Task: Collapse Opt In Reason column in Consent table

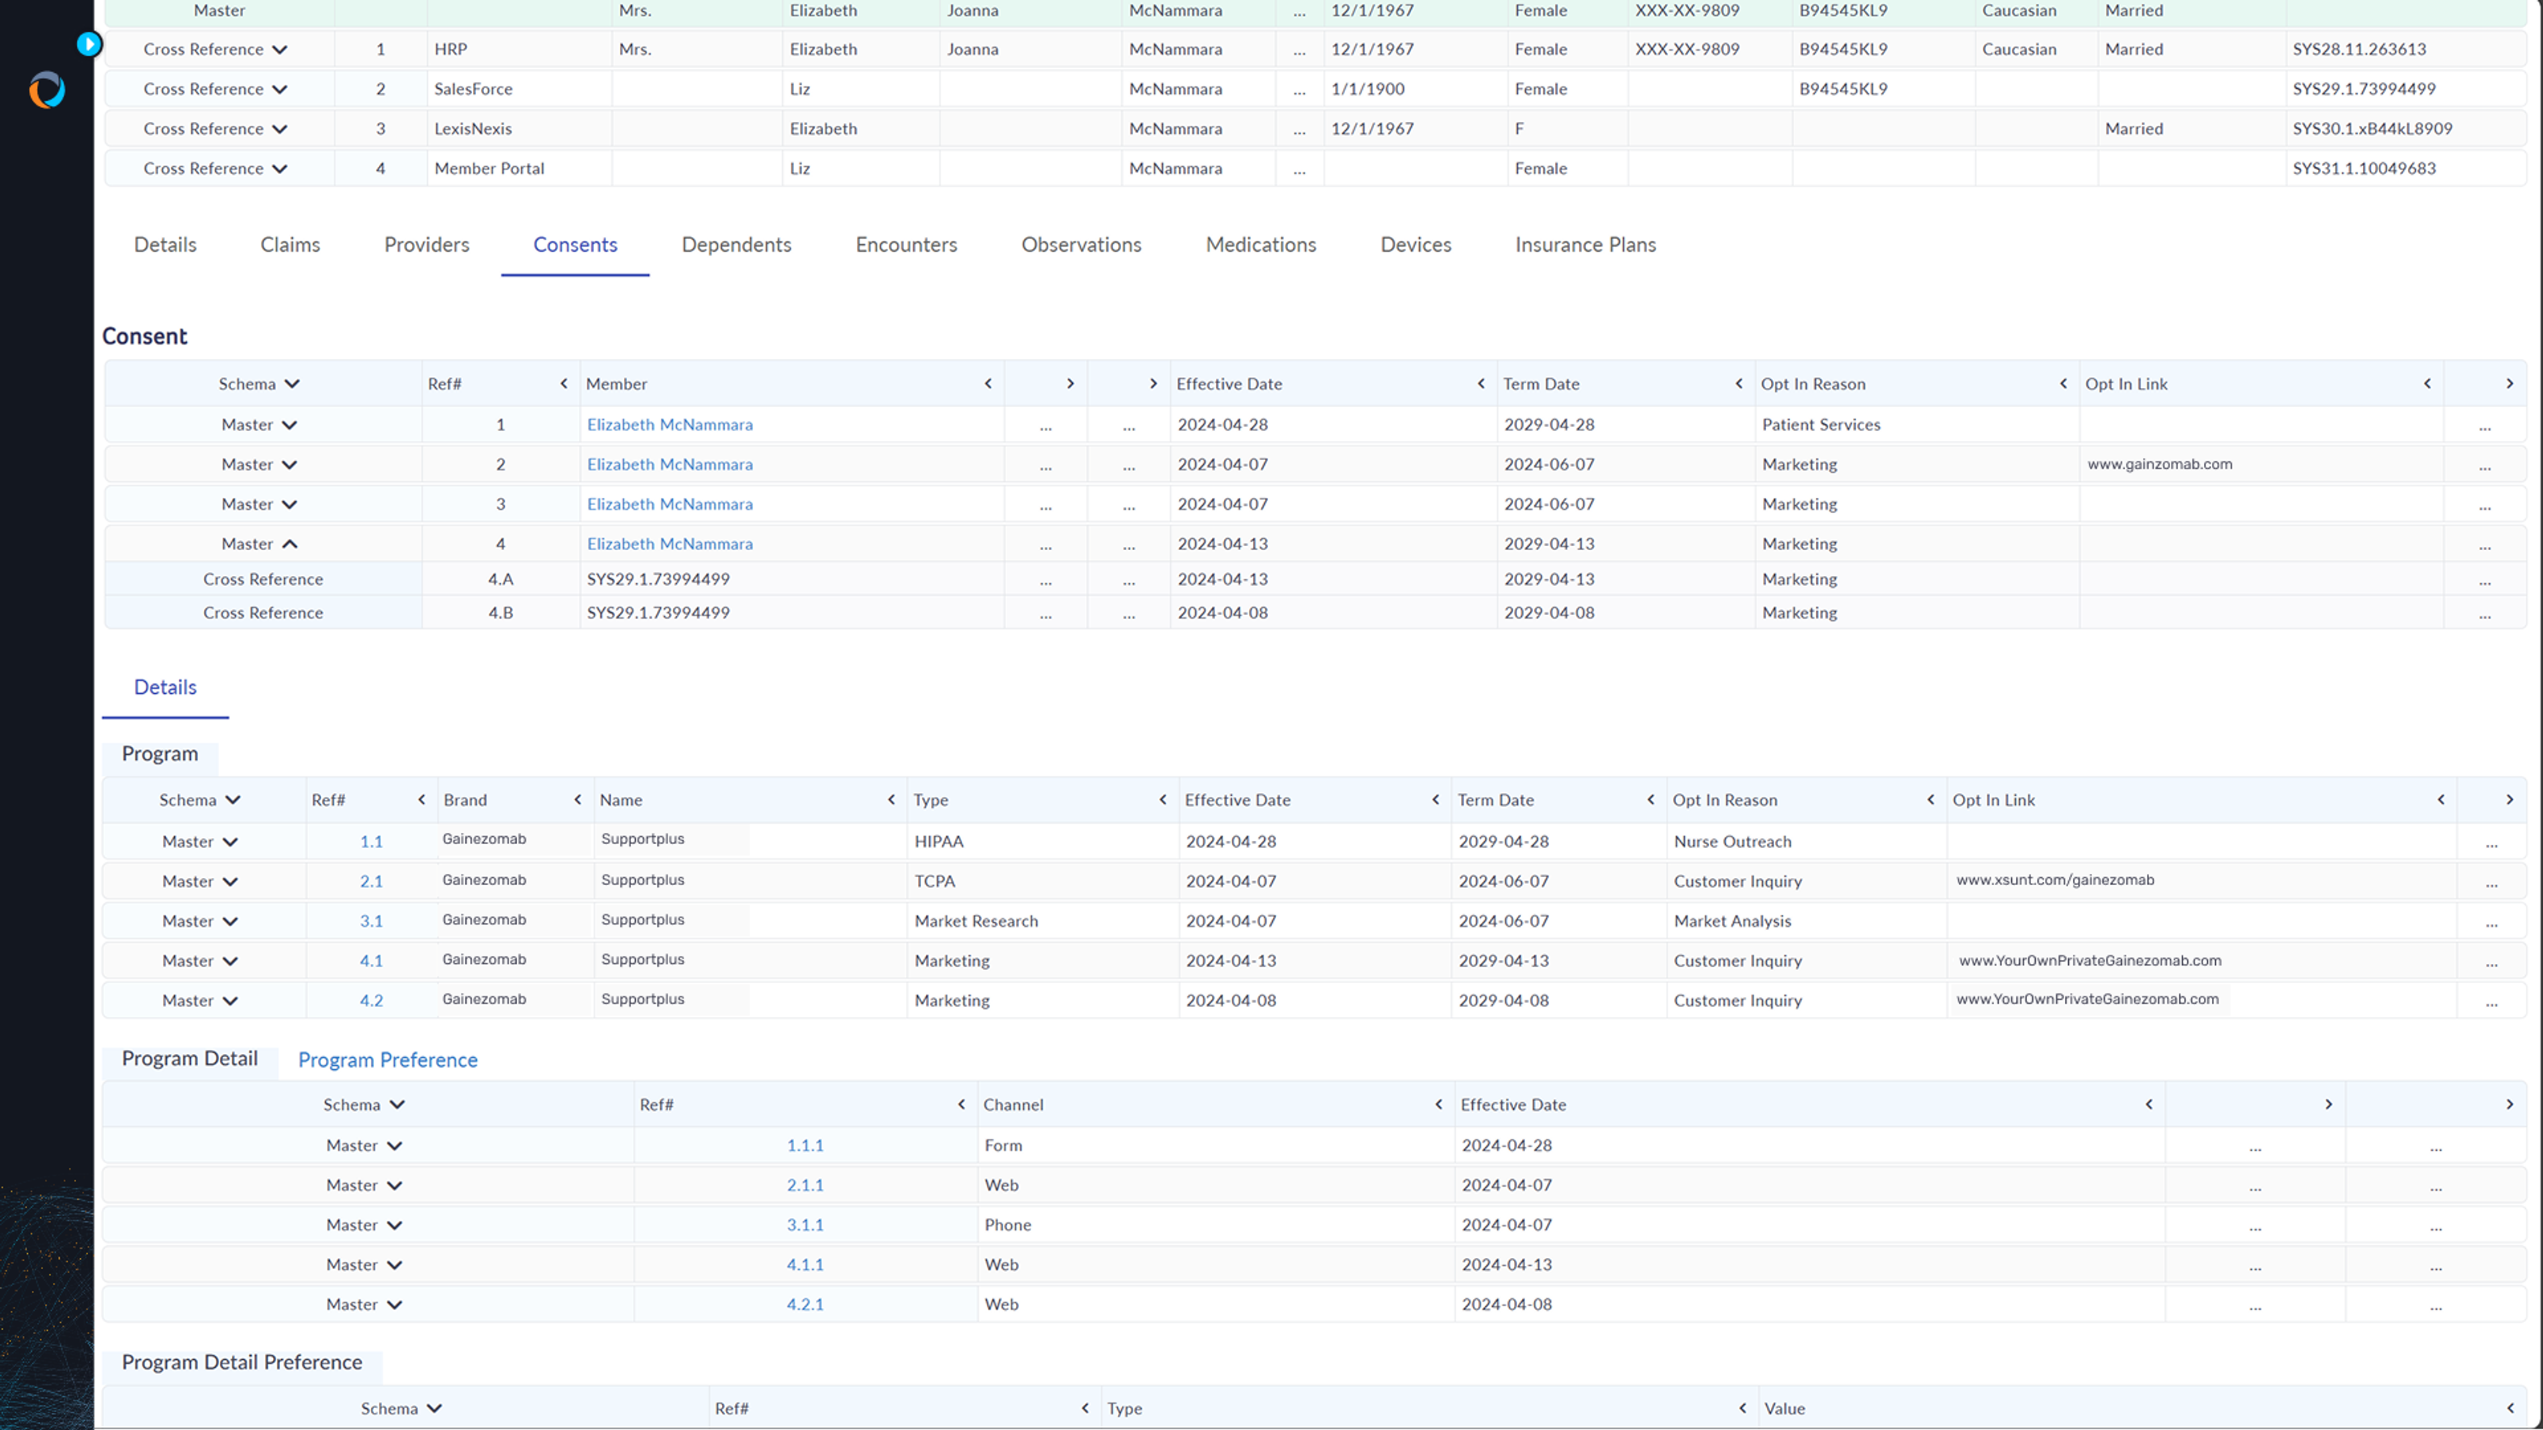Action: (2064, 383)
